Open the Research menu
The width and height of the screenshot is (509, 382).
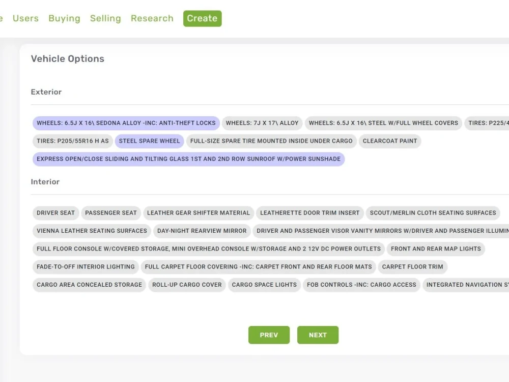coord(152,18)
